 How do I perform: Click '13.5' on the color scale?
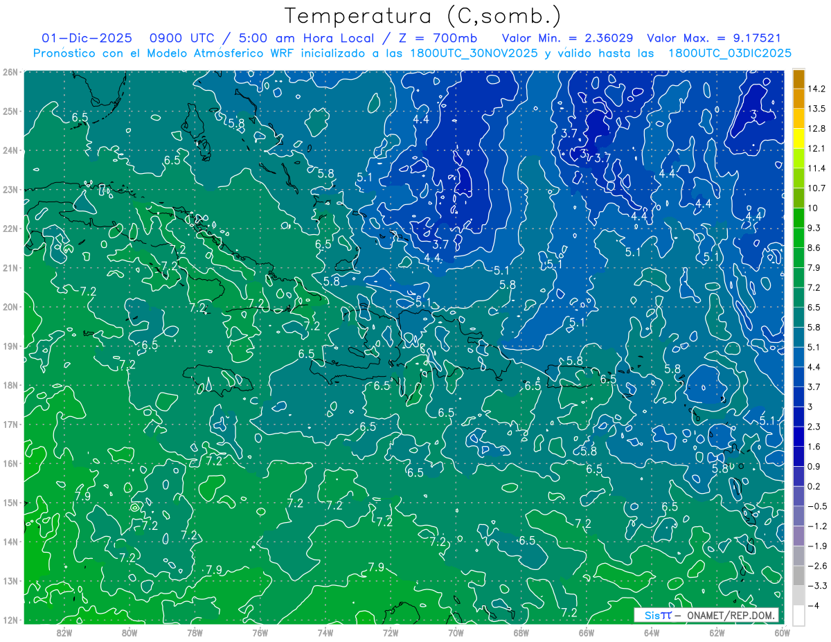[x=817, y=109]
